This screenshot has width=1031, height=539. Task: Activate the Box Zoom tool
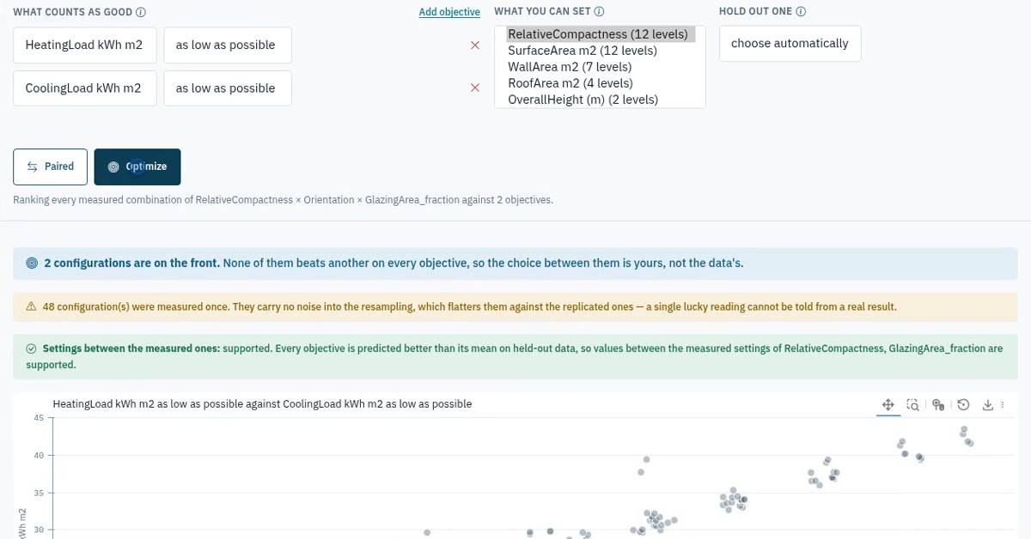click(x=913, y=404)
